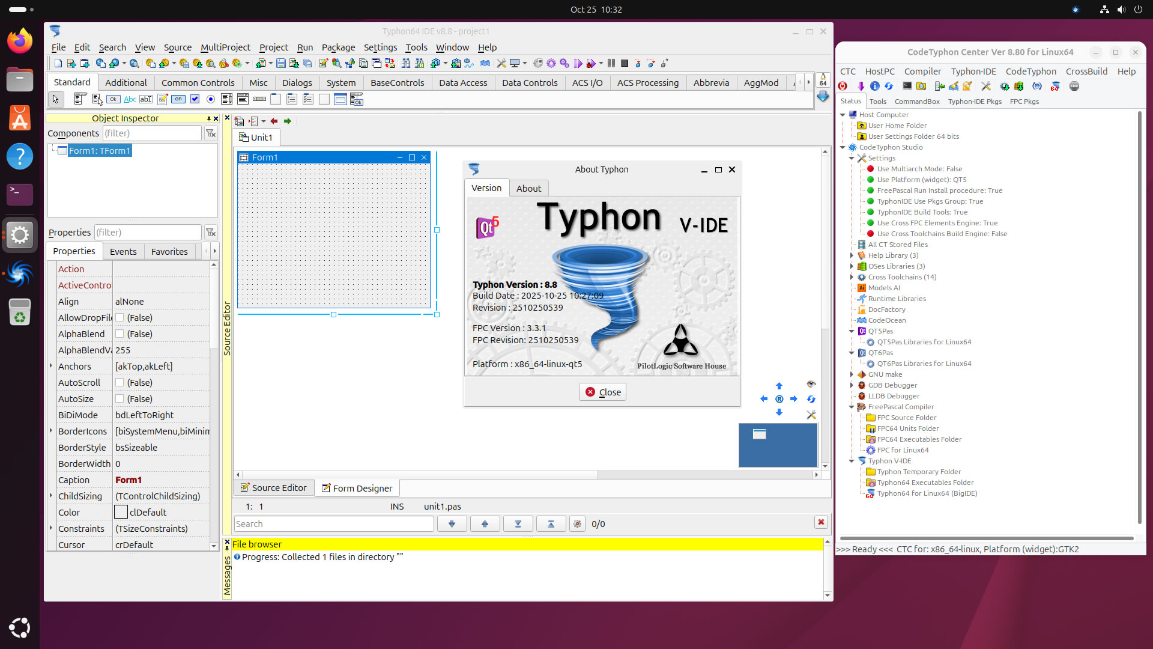This screenshot has height=649, width=1153.
Task: Expand the Anchors property row
Action: (51, 367)
